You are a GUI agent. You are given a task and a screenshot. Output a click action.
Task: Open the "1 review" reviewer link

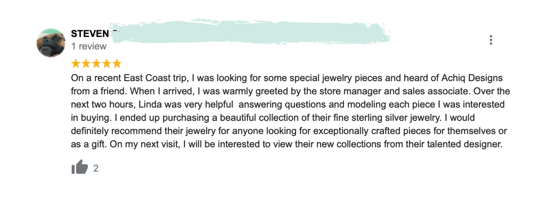89,47
